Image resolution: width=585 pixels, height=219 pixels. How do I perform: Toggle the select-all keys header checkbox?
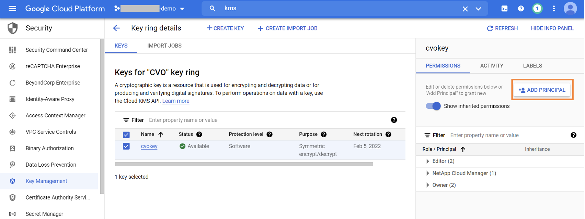(126, 135)
